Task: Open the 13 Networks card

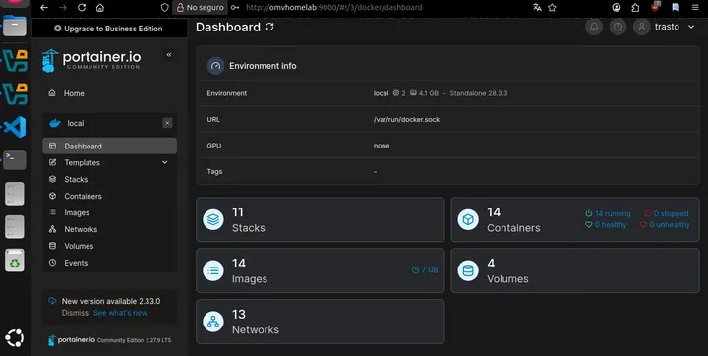Action: 321,322
